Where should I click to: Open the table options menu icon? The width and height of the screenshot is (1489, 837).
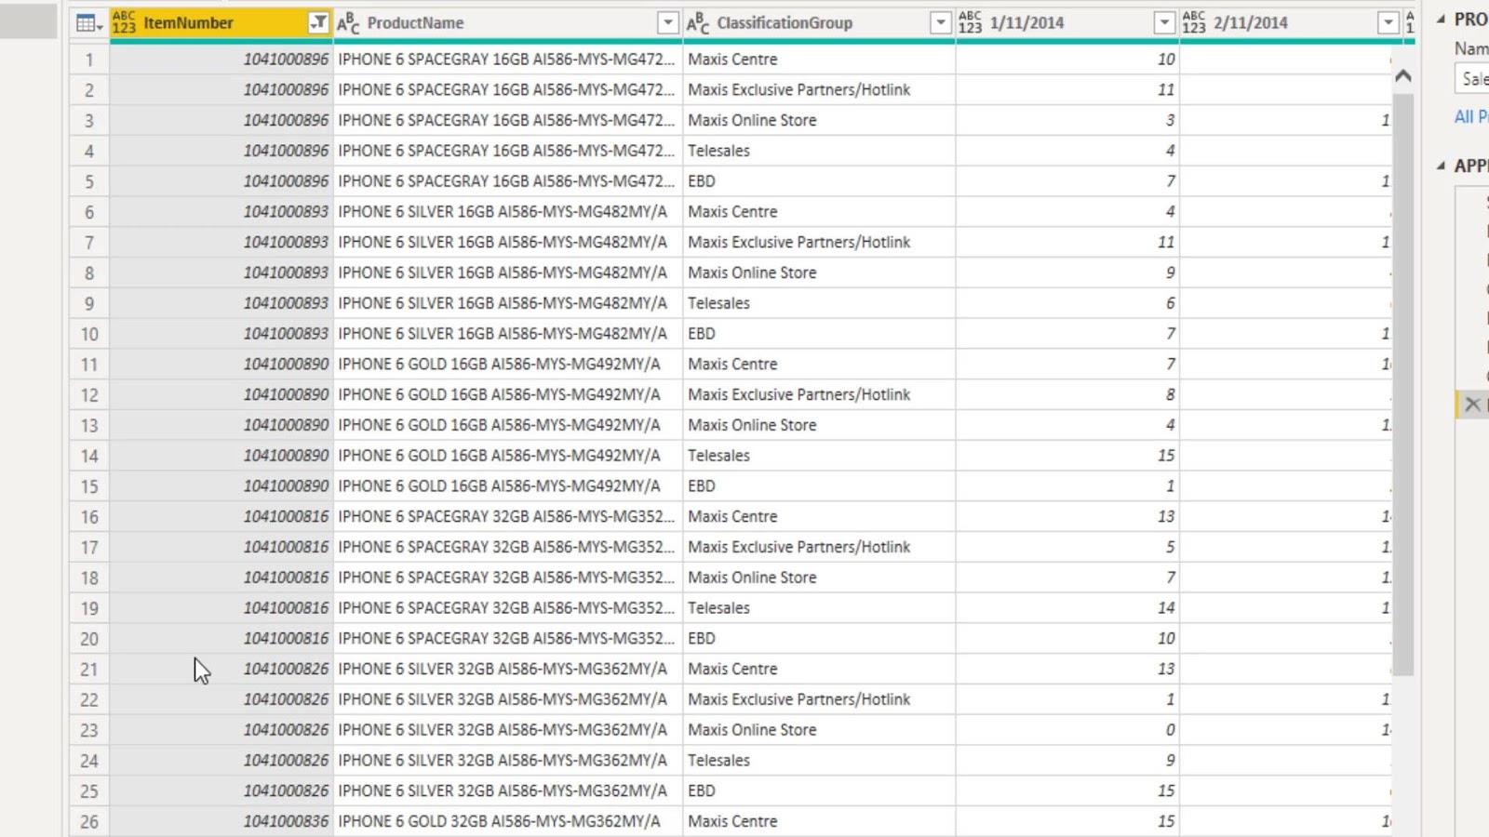89,23
